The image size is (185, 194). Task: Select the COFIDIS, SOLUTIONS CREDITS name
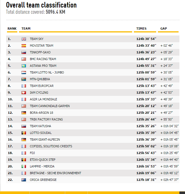click(x=51, y=146)
